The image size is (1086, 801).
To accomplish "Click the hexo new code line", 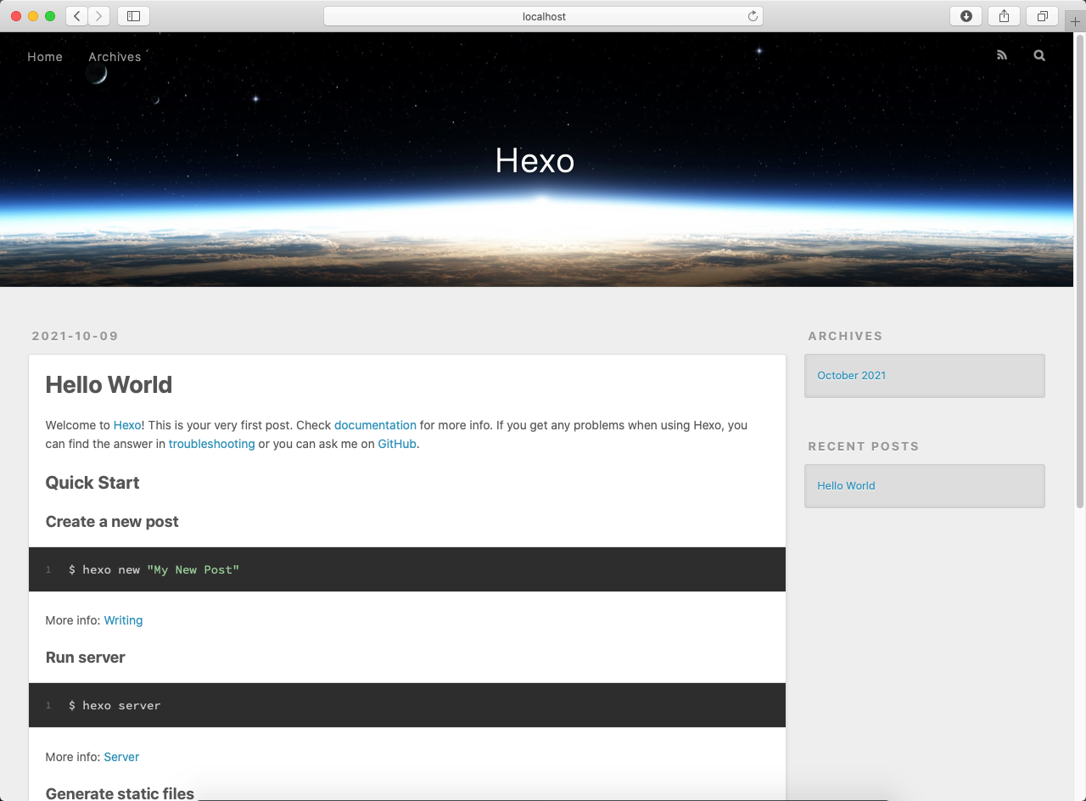I will tap(154, 569).
